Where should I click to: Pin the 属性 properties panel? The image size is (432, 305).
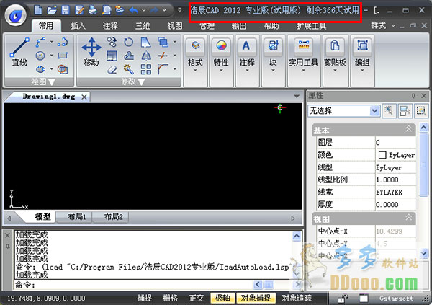coord(413,96)
